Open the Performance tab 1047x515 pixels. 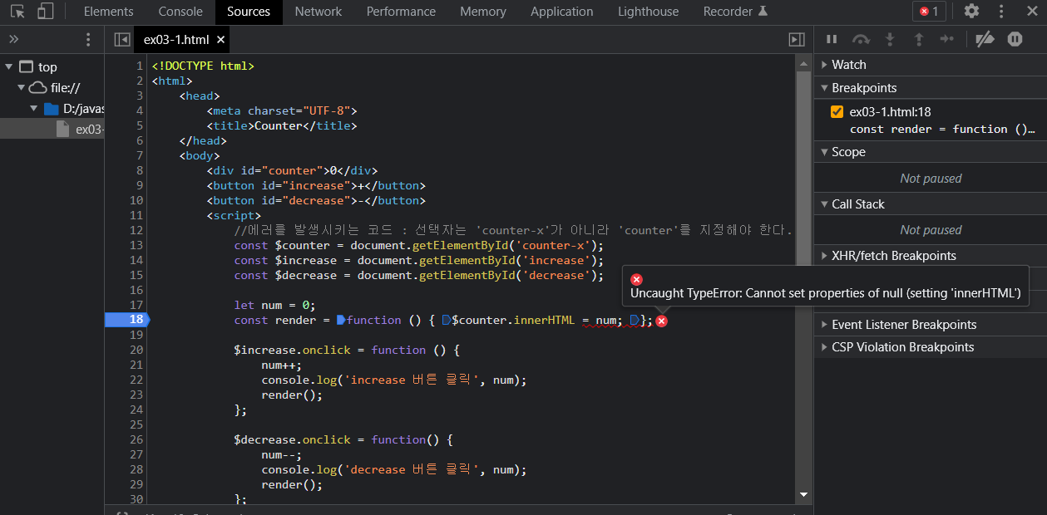tap(401, 12)
